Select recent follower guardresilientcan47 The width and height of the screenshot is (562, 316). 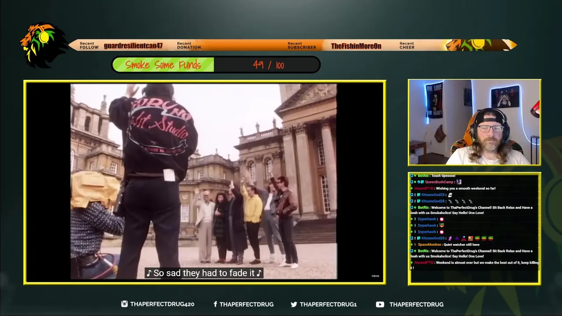(133, 46)
